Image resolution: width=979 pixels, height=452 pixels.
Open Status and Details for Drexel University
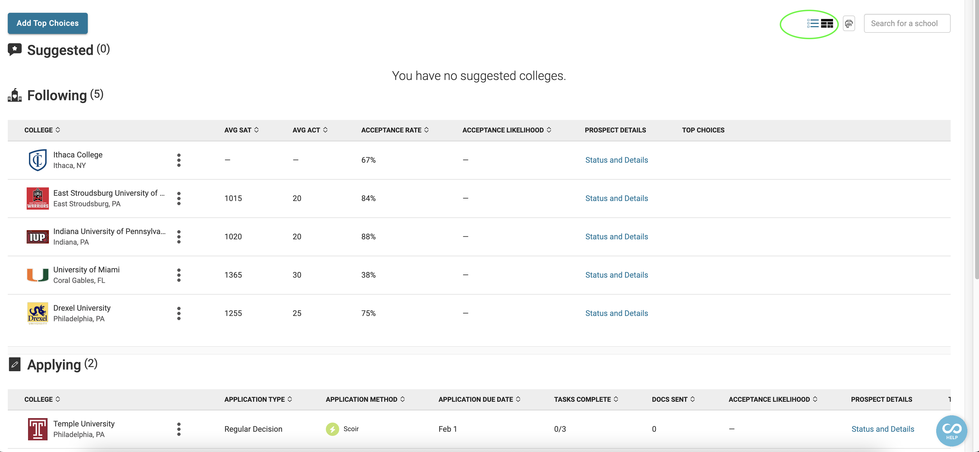(616, 314)
